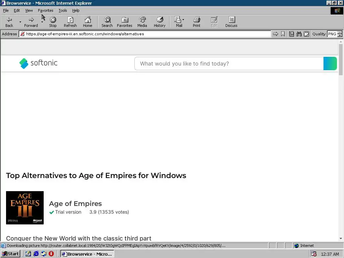Click the bookmarks book icon left of the binoculars
344x258 pixels.
[291, 34]
